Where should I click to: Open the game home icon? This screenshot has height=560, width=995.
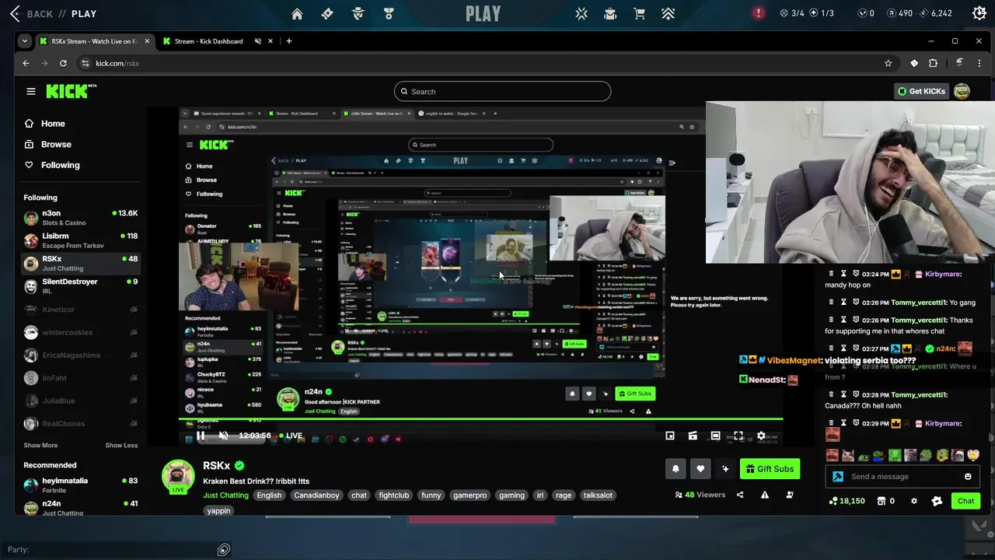[x=297, y=13]
